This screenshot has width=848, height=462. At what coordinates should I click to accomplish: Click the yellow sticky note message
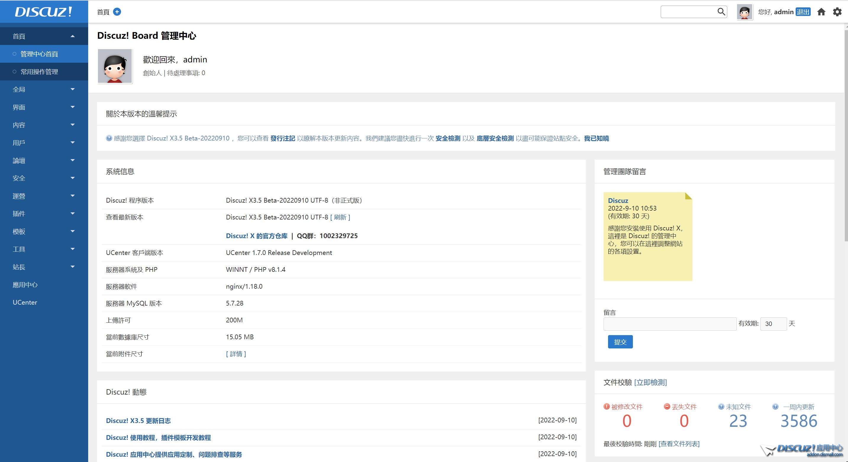coord(647,236)
